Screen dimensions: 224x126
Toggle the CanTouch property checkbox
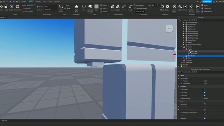pyautogui.click(x=204, y=96)
